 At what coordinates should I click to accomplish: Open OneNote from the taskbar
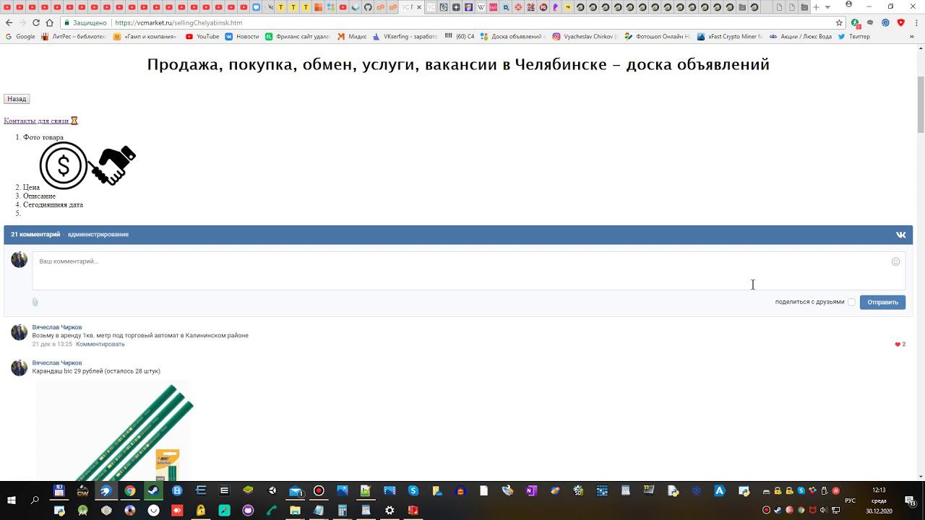tap(531, 490)
